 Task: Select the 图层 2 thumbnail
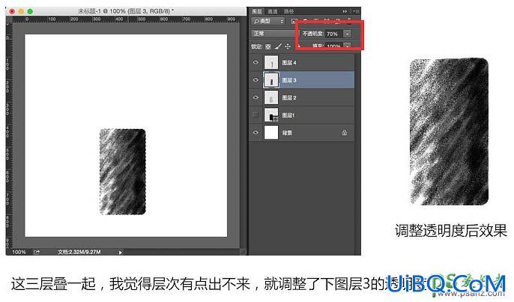271,97
